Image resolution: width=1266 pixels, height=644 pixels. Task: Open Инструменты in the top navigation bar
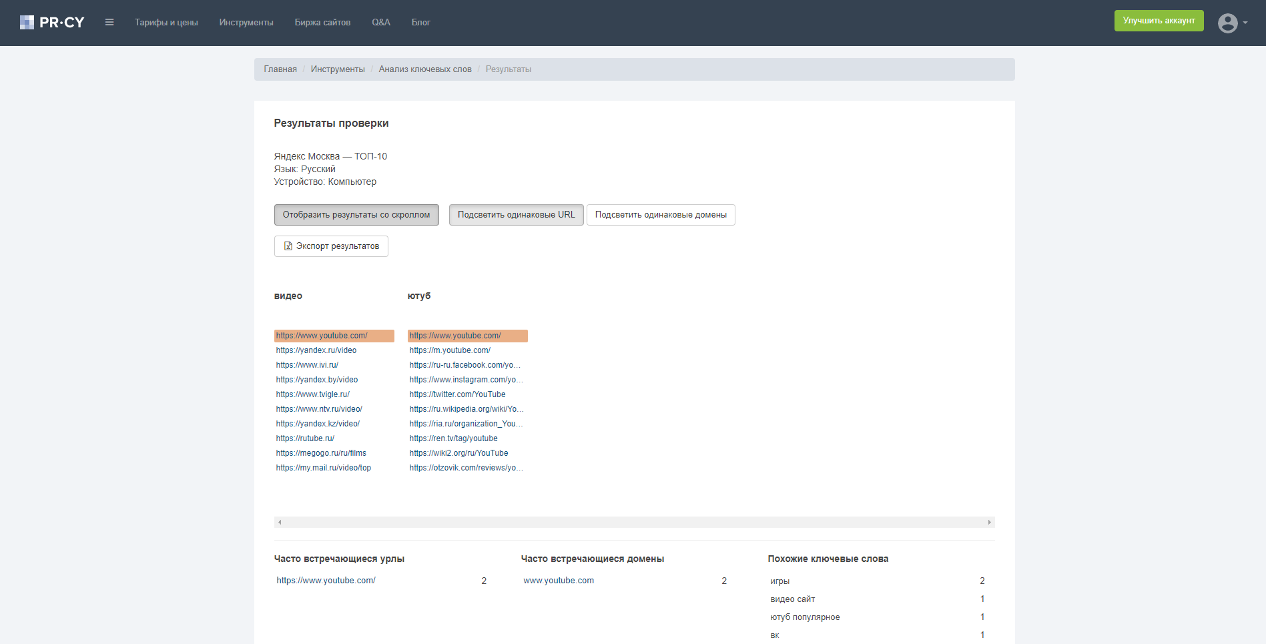pyautogui.click(x=246, y=23)
